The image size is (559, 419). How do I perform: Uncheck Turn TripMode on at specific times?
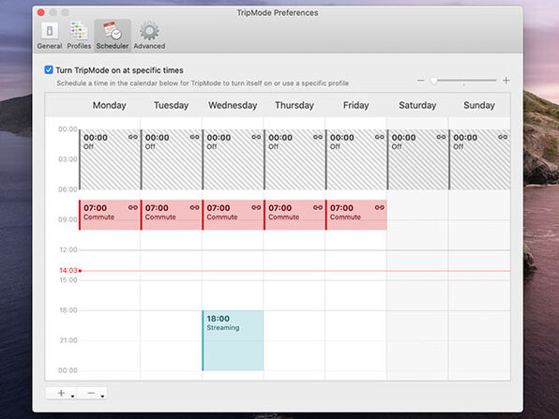click(49, 69)
